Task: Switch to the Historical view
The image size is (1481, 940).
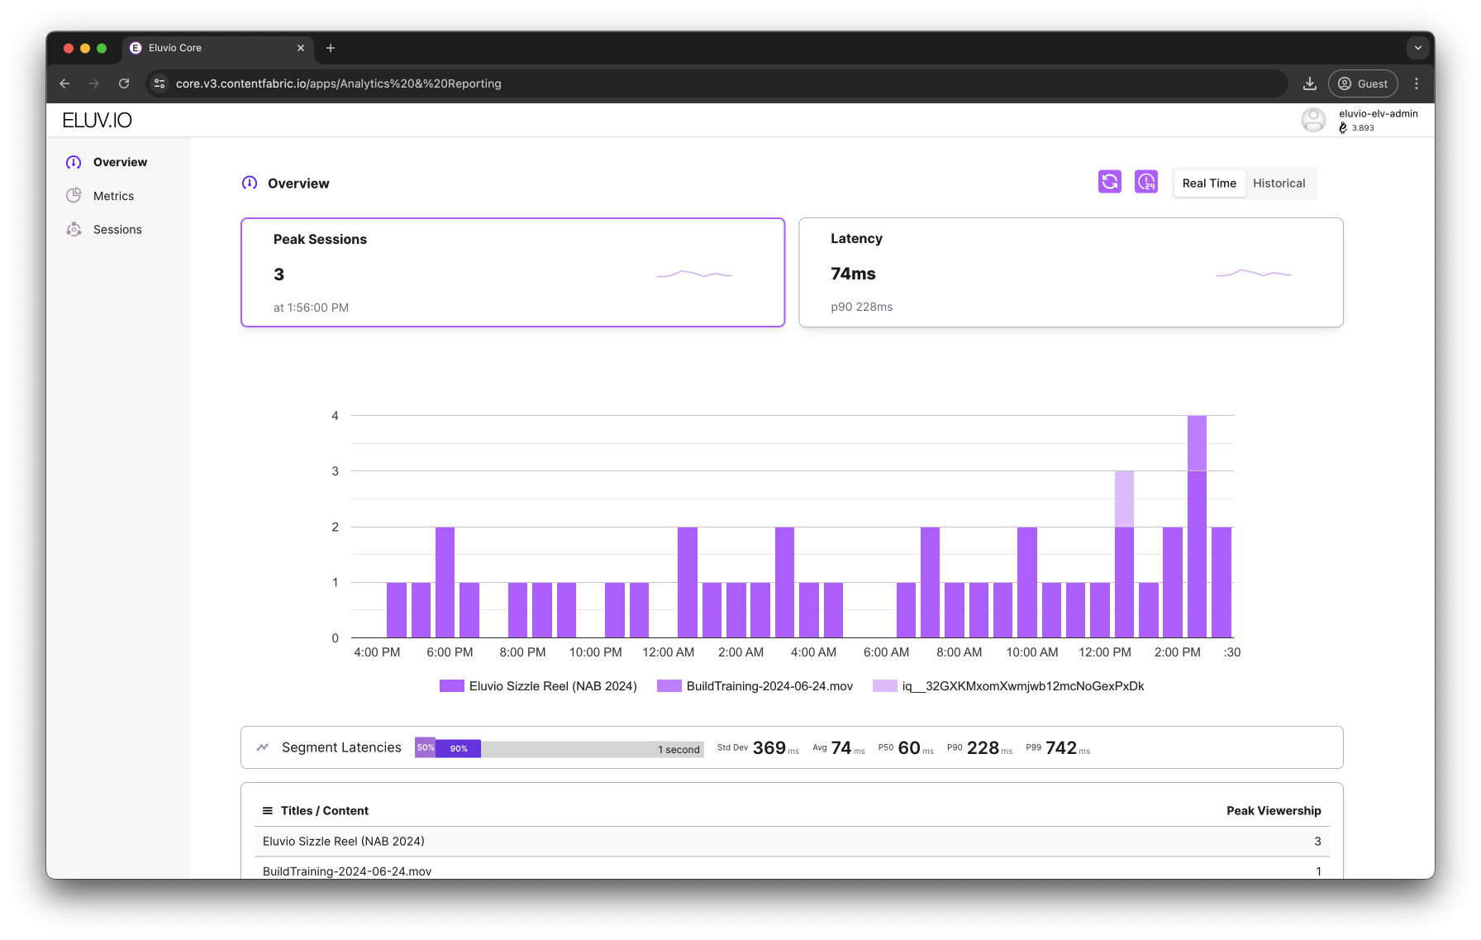Action: tap(1279, 184)
